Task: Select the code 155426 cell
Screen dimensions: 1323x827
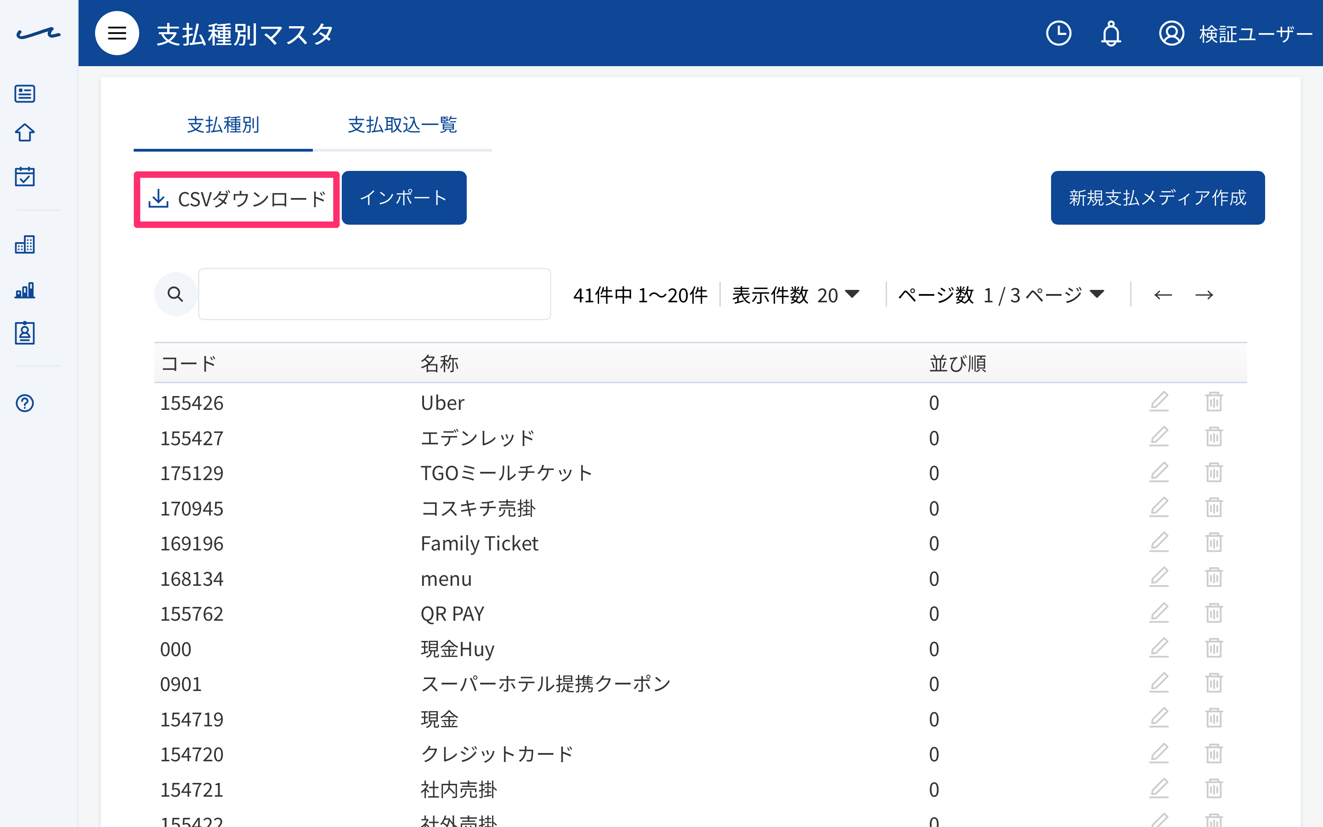Action: pyautogui.click(x=192, y=403)
